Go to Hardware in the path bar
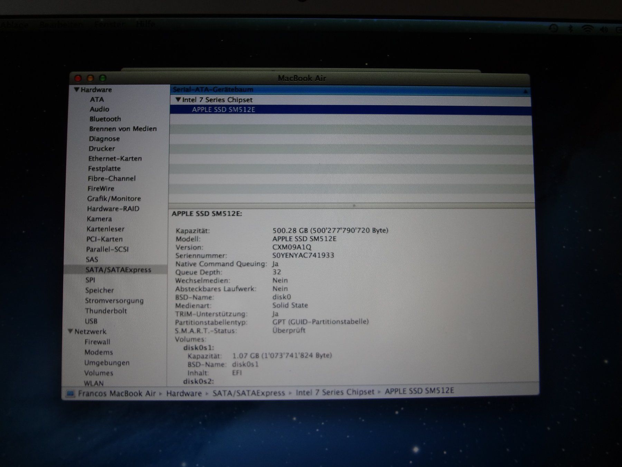The image size is (622, 467). click(184, 393)
